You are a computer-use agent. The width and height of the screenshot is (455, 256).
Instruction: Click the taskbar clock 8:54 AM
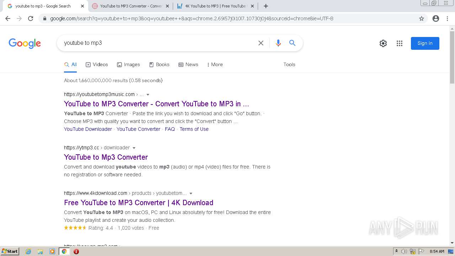[437, 251]
